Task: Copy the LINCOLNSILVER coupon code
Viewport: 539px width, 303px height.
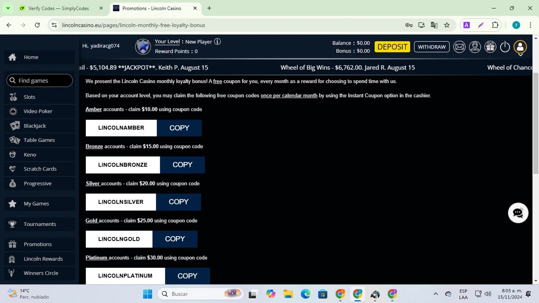Action: 179,202
